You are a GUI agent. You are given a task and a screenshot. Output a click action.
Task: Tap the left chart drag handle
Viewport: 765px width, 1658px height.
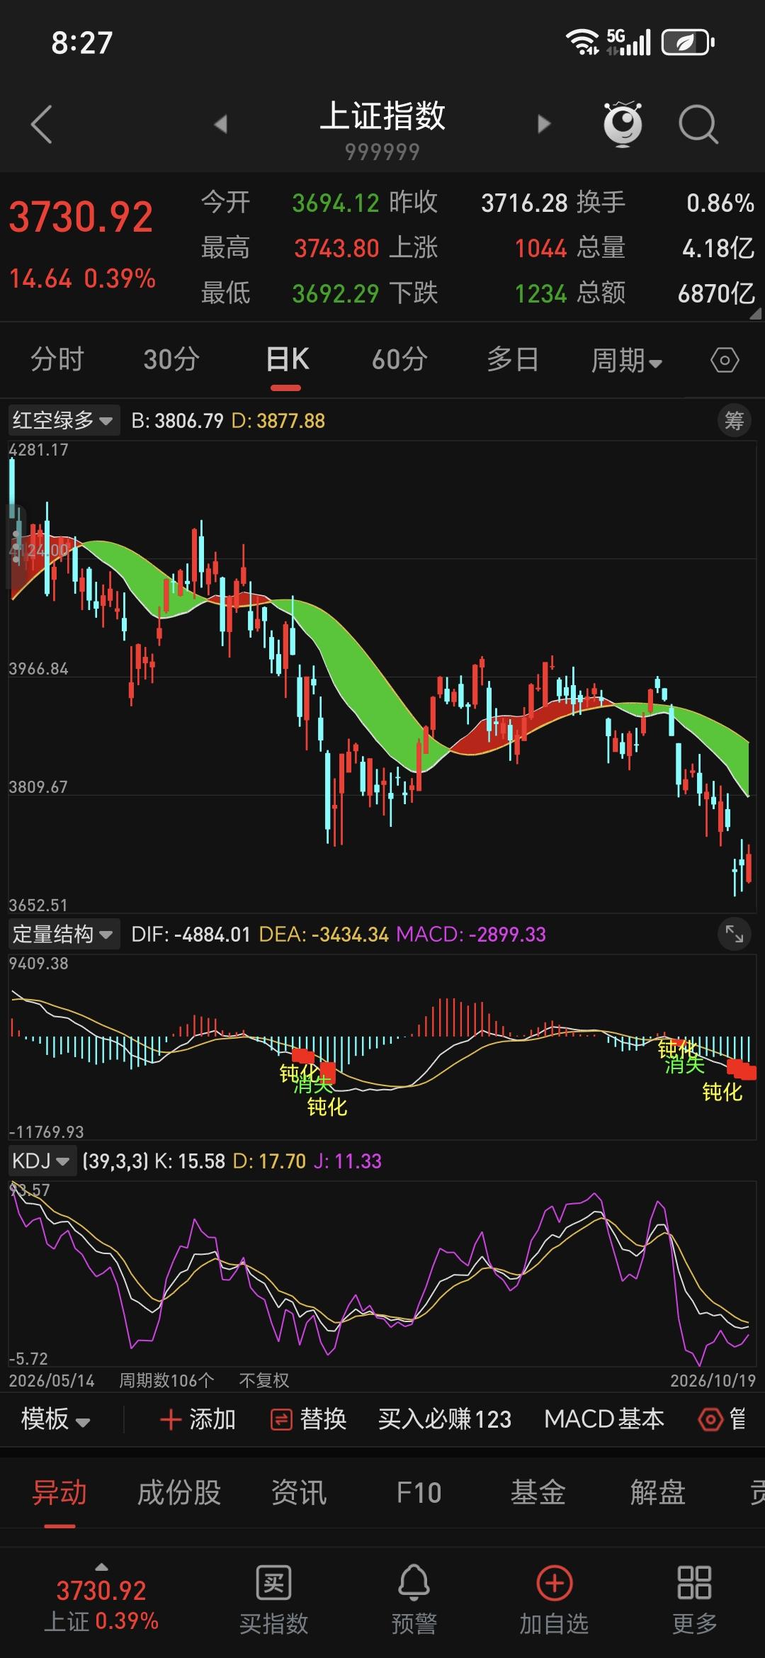click(16, 547)
